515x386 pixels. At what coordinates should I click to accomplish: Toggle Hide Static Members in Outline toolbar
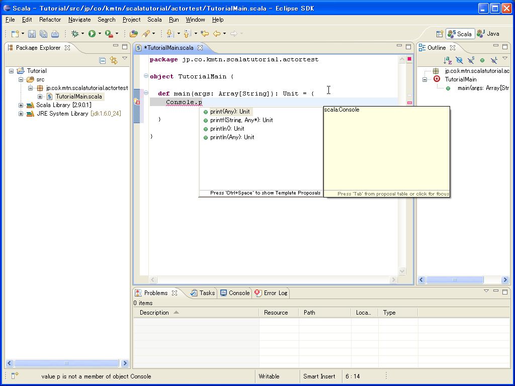[471, 60]
